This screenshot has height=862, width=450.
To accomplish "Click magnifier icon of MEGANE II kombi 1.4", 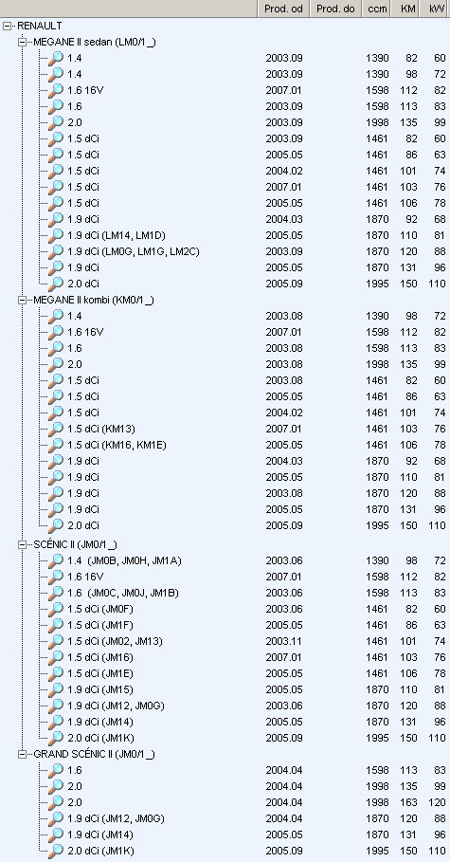I will [56, 316].
